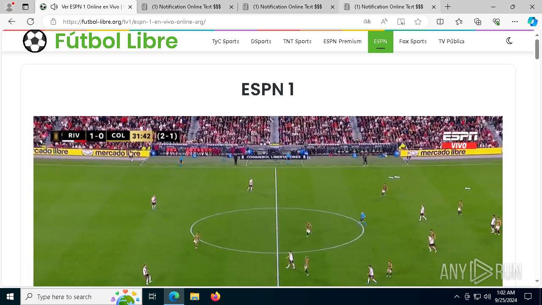The height and width of the screenshot is (305, 542).
Task: Open volume control in system tray
Action: click(x=487, y=297)
